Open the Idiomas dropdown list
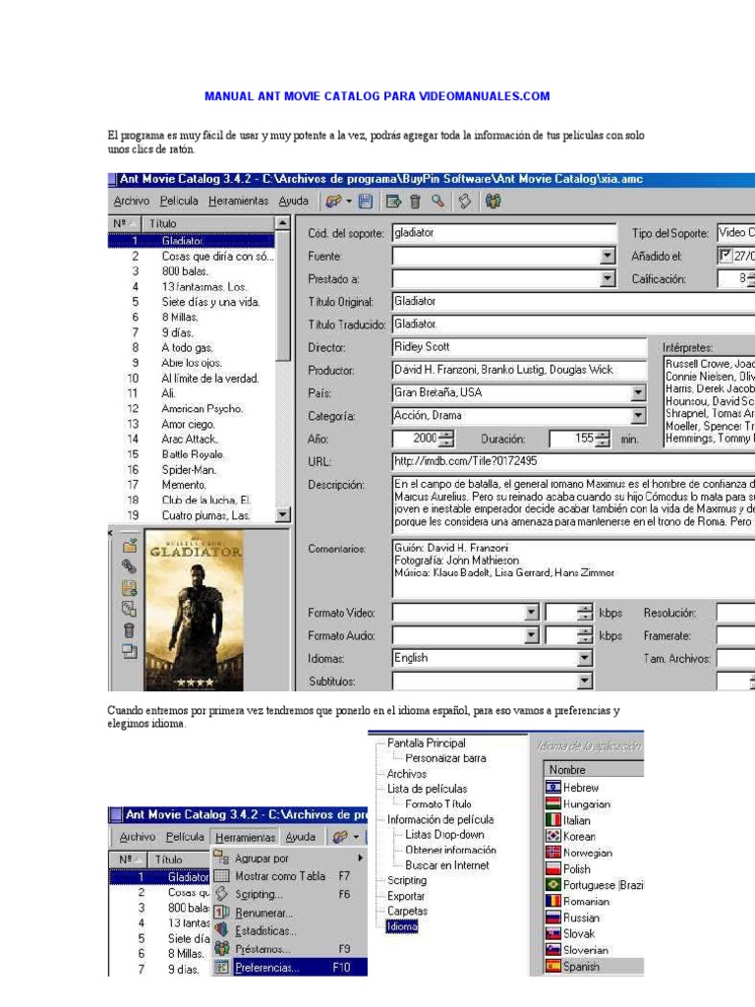 (x=585, y=658)
